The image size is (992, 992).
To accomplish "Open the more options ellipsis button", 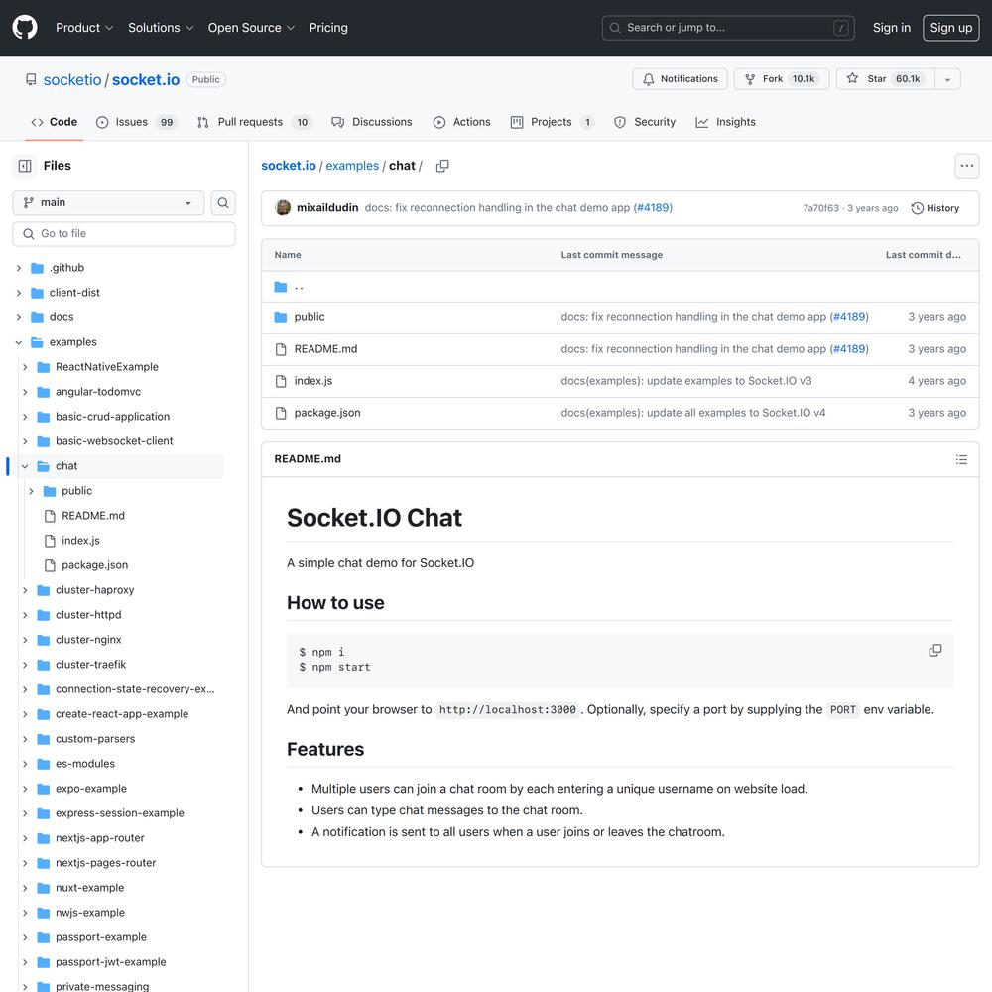I will pyautogui.click(x=966, y=166).
